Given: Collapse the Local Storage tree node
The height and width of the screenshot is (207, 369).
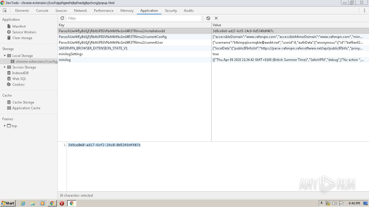Looking at the screenshot, I should pyautogui.click(x=5, y=56).
